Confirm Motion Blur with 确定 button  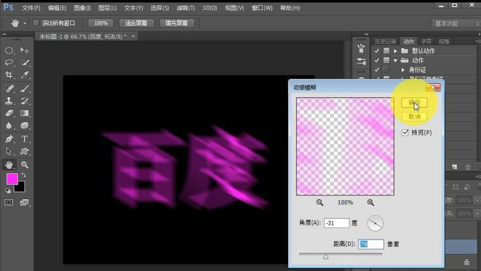414,102
